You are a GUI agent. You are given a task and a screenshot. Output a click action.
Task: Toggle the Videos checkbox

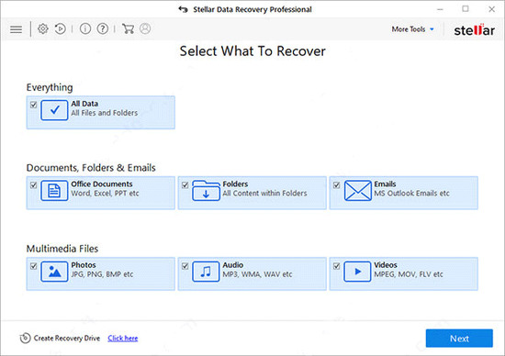pyautogui.click(x=337, y=266)
